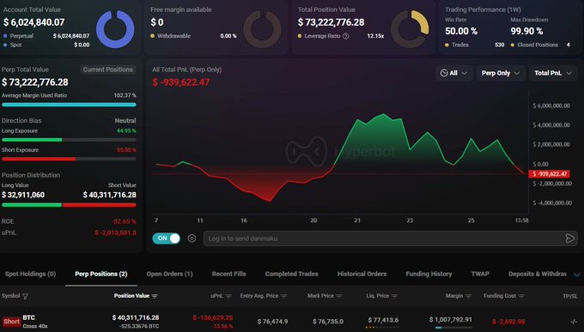Switch to Spot Holdings (0) tab

coord(31,274)
